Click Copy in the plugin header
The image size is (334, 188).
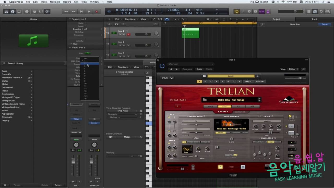click(x=199, y=69)
